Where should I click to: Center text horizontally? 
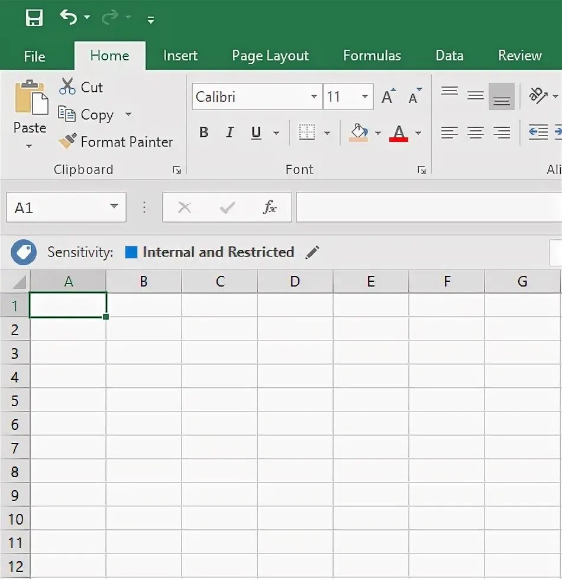click(475, 132)
